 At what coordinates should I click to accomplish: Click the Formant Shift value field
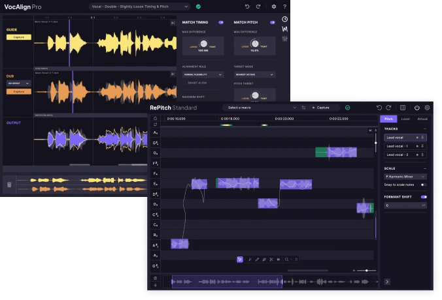pyautogui.click(x=405, y=205)
